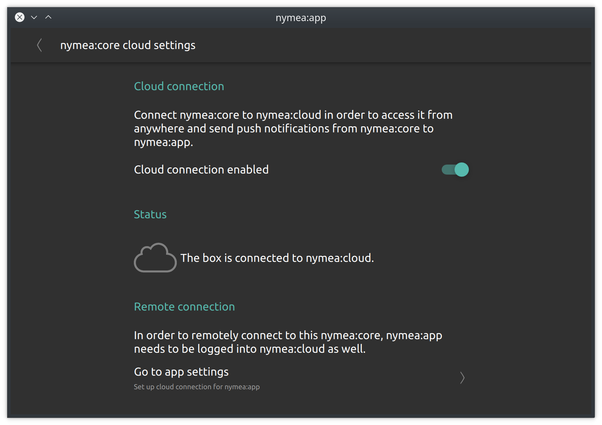Screen dimensions: 602x425
Task: Go back using the header arrow
Action: (x=39, y=45)
